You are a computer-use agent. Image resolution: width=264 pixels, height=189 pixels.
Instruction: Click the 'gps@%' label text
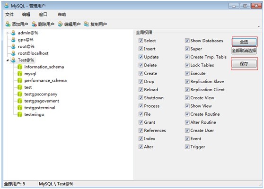(x=26, y=40)
